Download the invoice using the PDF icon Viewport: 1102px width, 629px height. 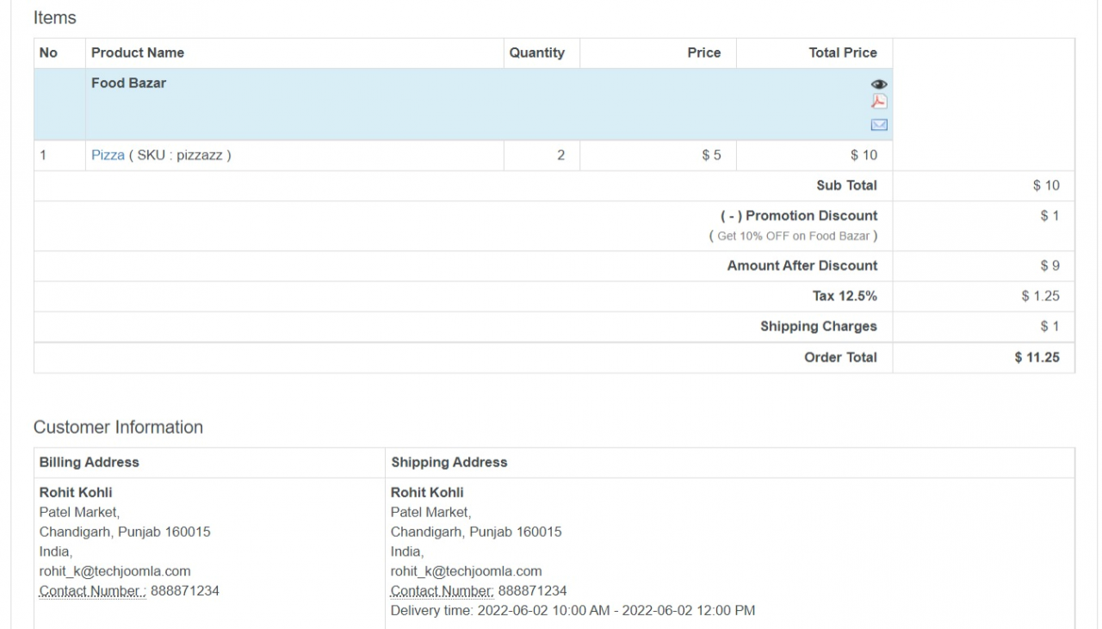(x=879, y=102)
